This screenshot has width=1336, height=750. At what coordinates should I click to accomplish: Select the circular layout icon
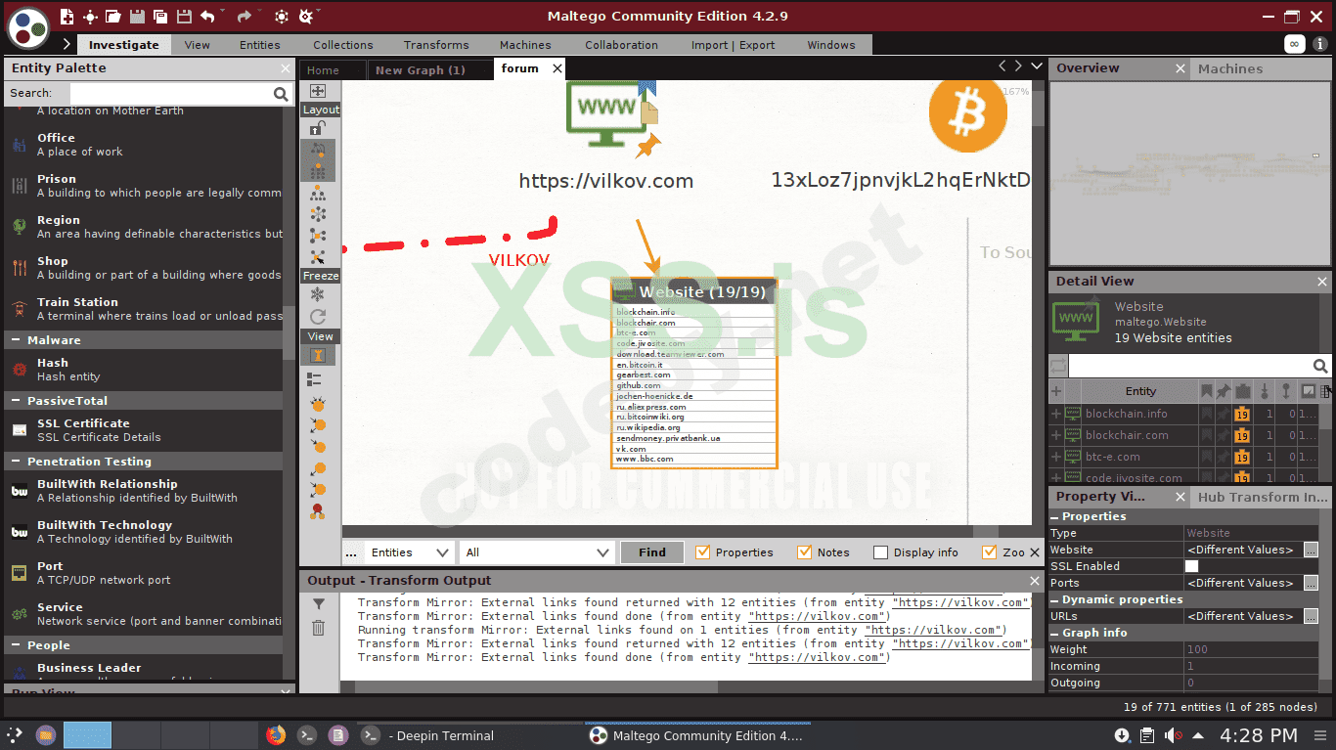[x=318, y=214]
